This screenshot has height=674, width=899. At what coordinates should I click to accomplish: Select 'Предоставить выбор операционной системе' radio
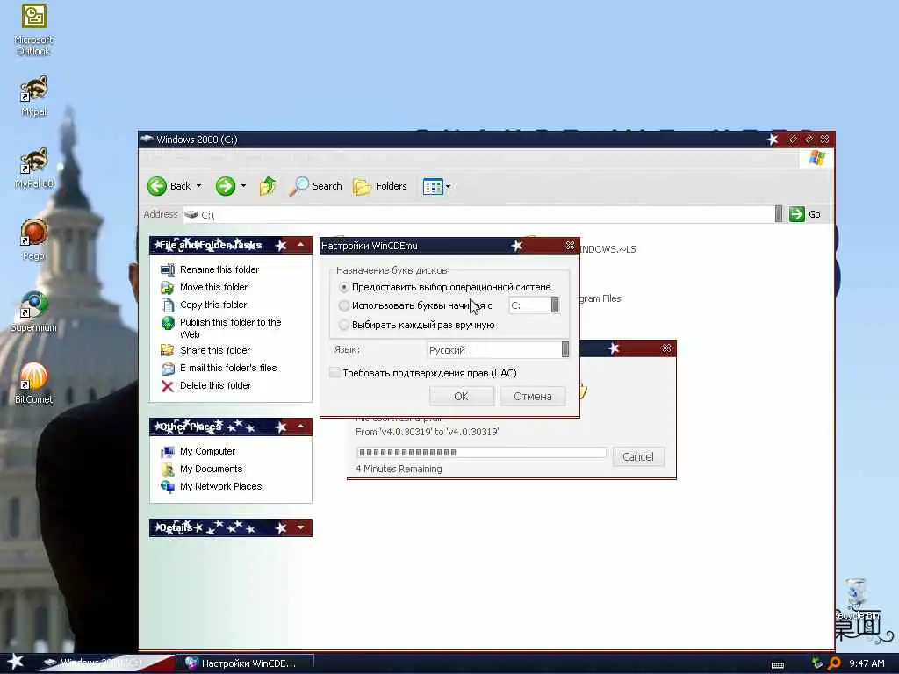[344, 287]
